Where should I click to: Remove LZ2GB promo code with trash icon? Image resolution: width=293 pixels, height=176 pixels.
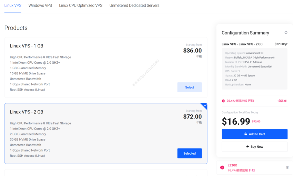[x=287, y=167]
